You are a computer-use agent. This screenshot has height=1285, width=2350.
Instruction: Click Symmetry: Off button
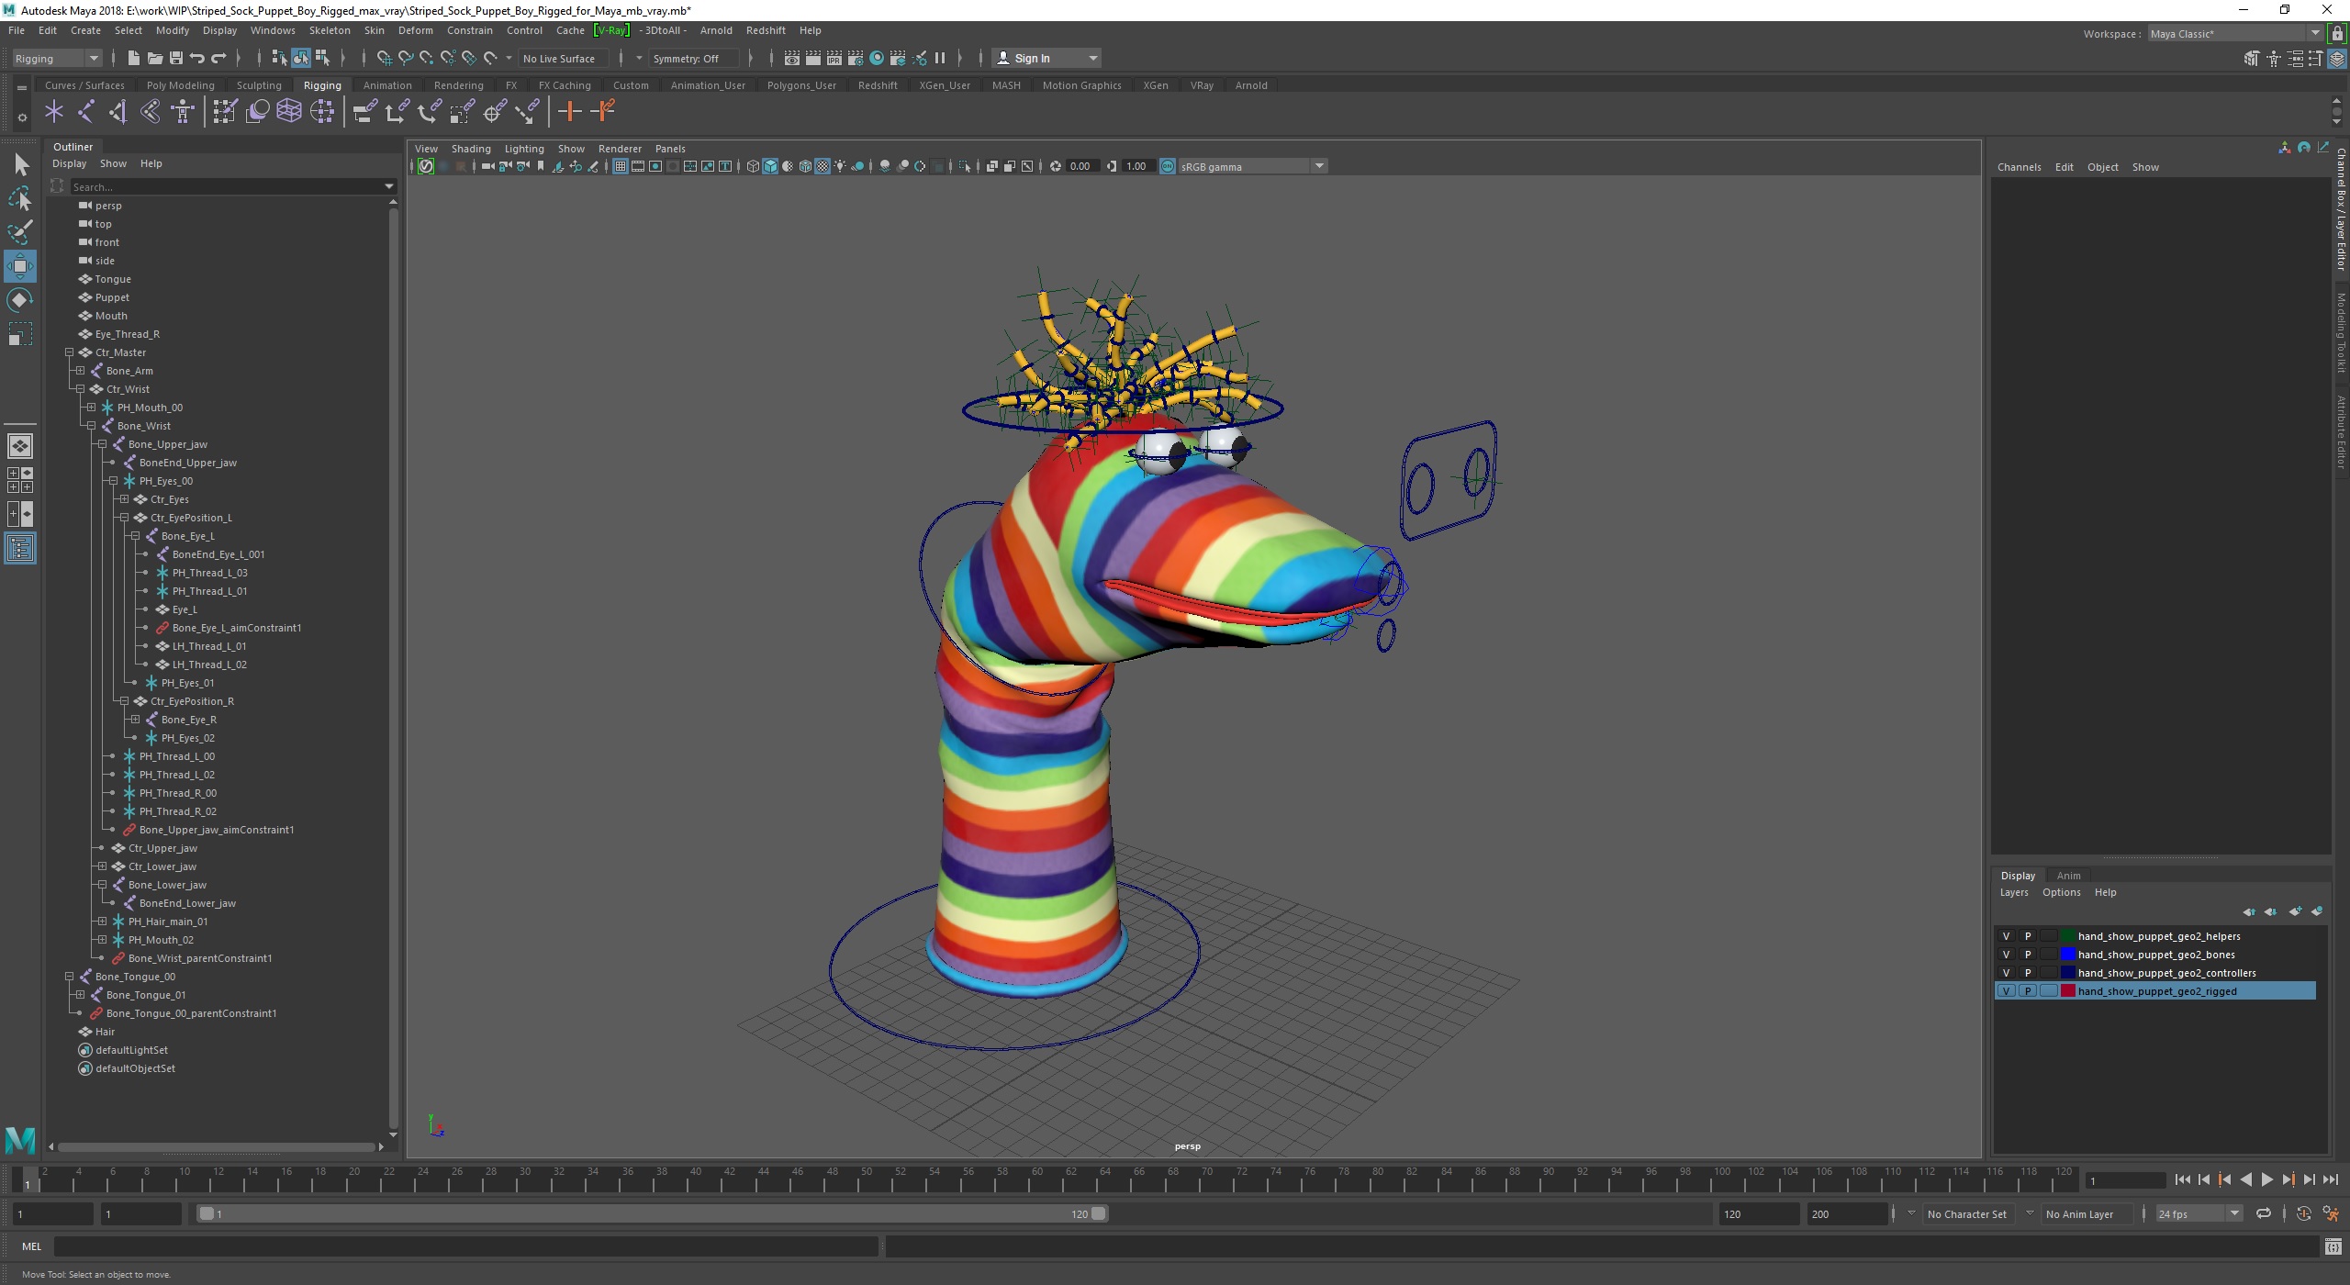pyautogui.click(x=692, y=58)
